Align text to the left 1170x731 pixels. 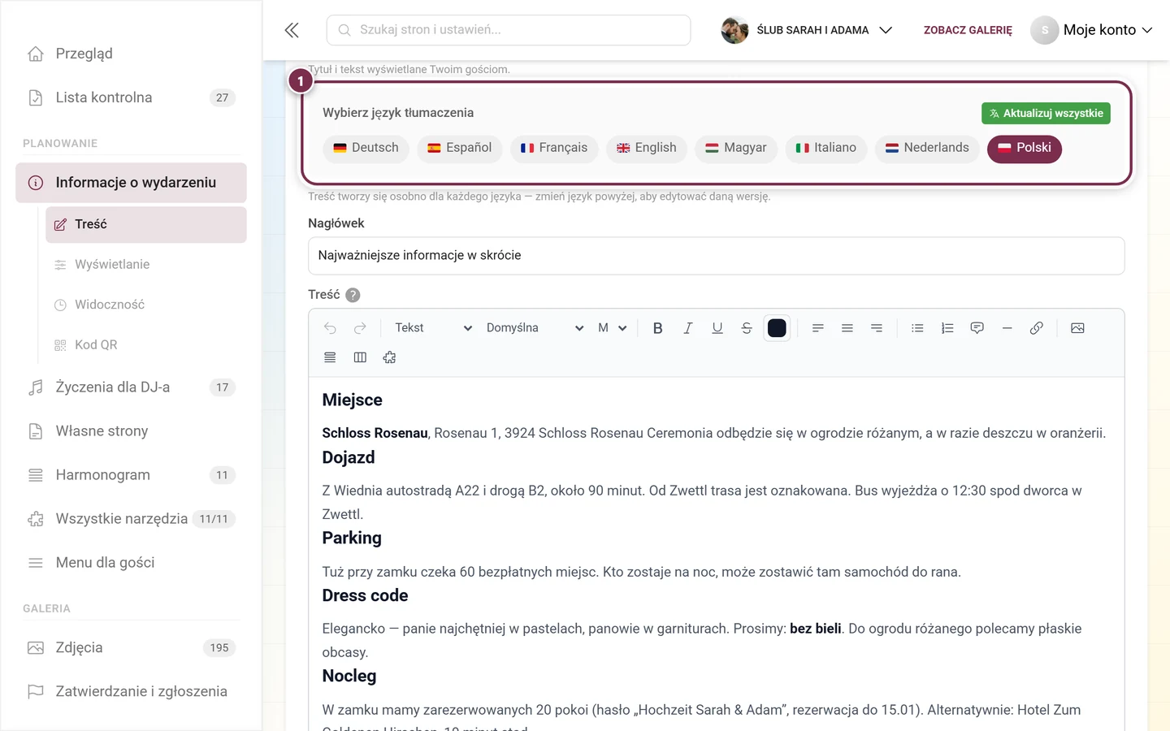pyautogui.click(x=818, y=328)
